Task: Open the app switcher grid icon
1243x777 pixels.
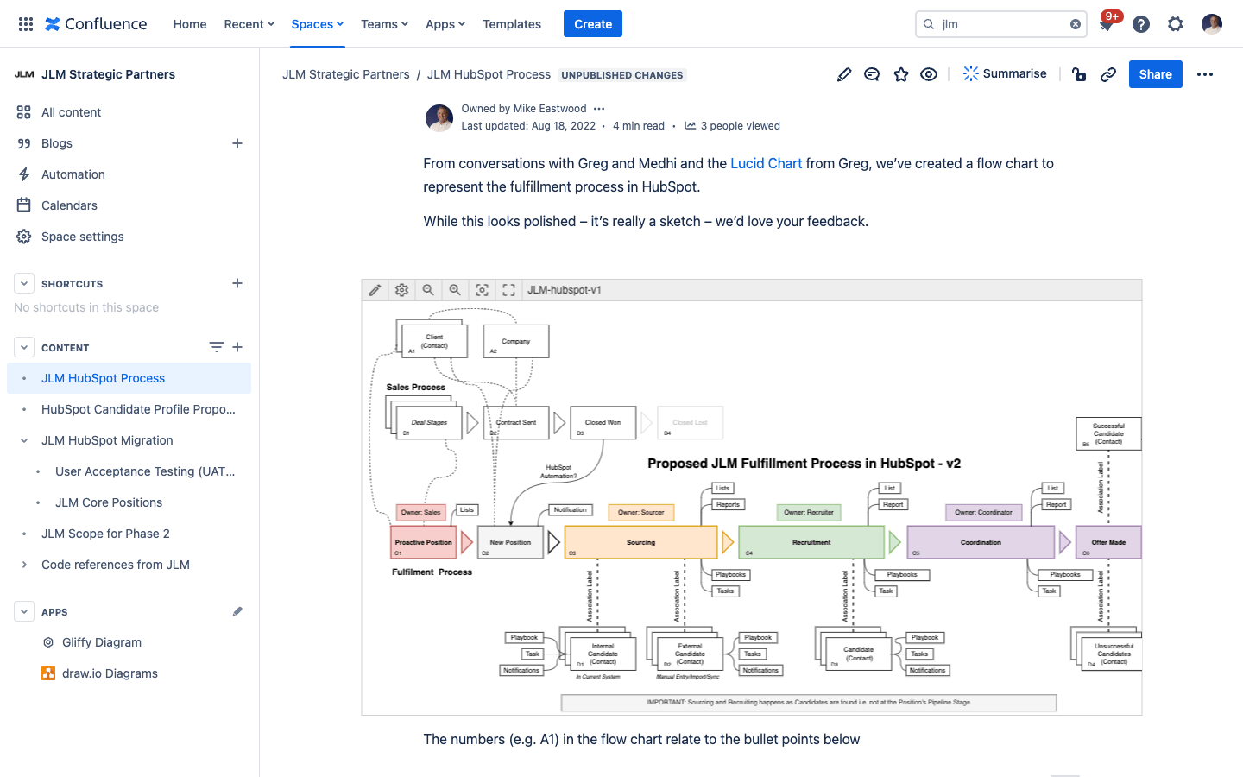Action: pos(26,24)
